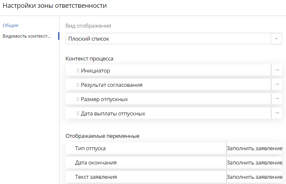Click drag handle beside Дата выплаты отпускных

[x=78, y=113]
